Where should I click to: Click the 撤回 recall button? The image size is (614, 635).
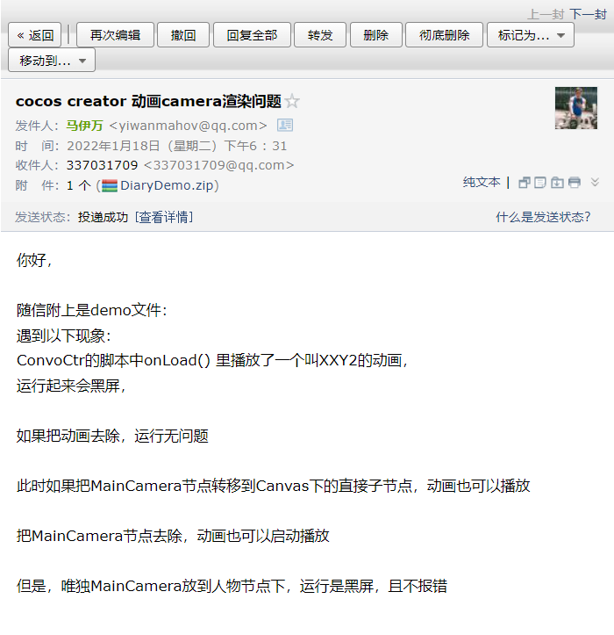(183, 35)
